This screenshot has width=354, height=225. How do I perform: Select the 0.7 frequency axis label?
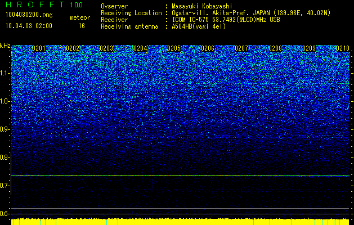[5, 186]
